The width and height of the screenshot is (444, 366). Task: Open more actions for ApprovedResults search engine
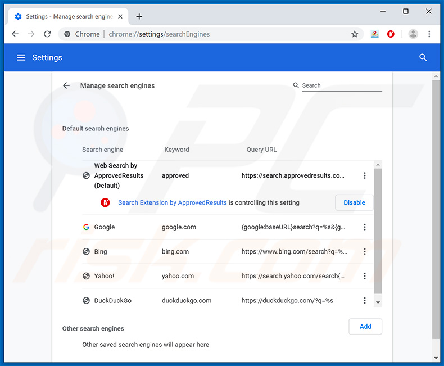click(x=365, y=175)
